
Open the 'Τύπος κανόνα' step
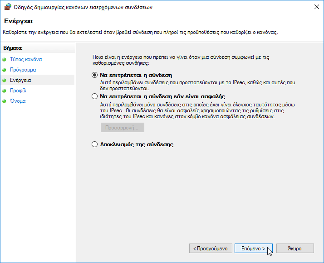[x=26, y=59]
